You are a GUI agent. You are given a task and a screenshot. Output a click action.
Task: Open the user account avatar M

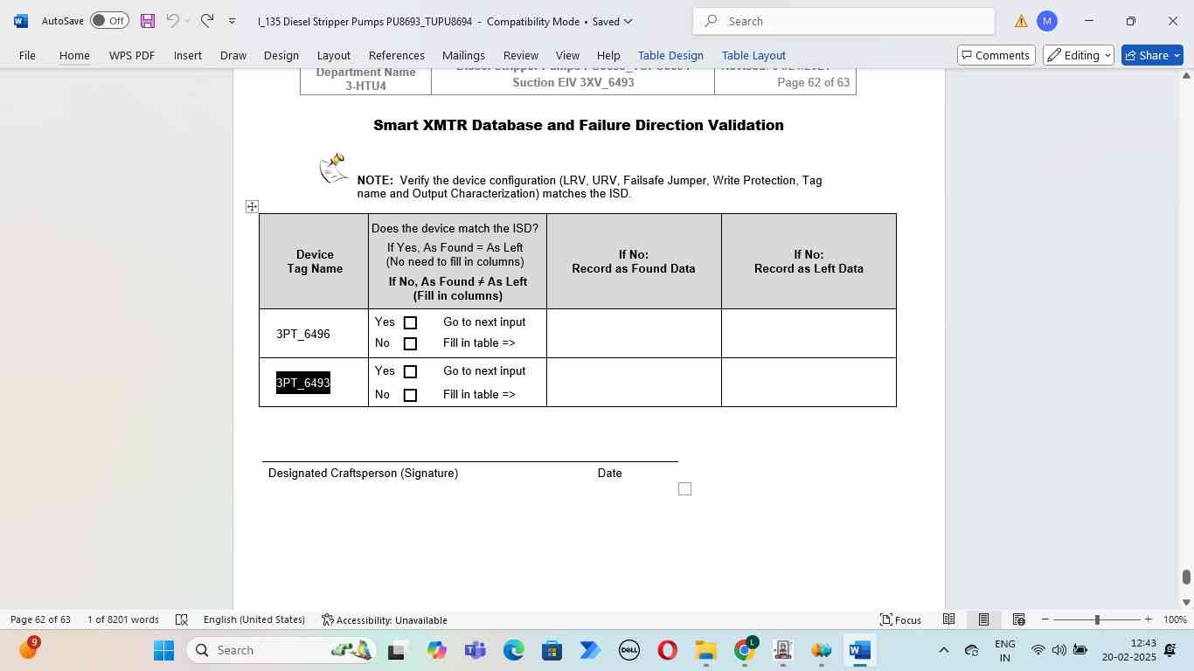pyautogui.click(x=1047, y=21)
